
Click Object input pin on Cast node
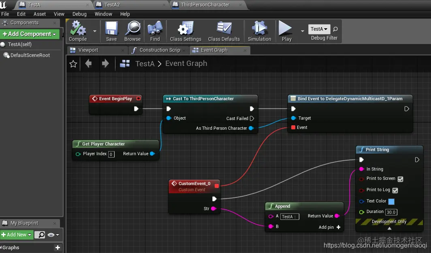click(x=169, y=118)
